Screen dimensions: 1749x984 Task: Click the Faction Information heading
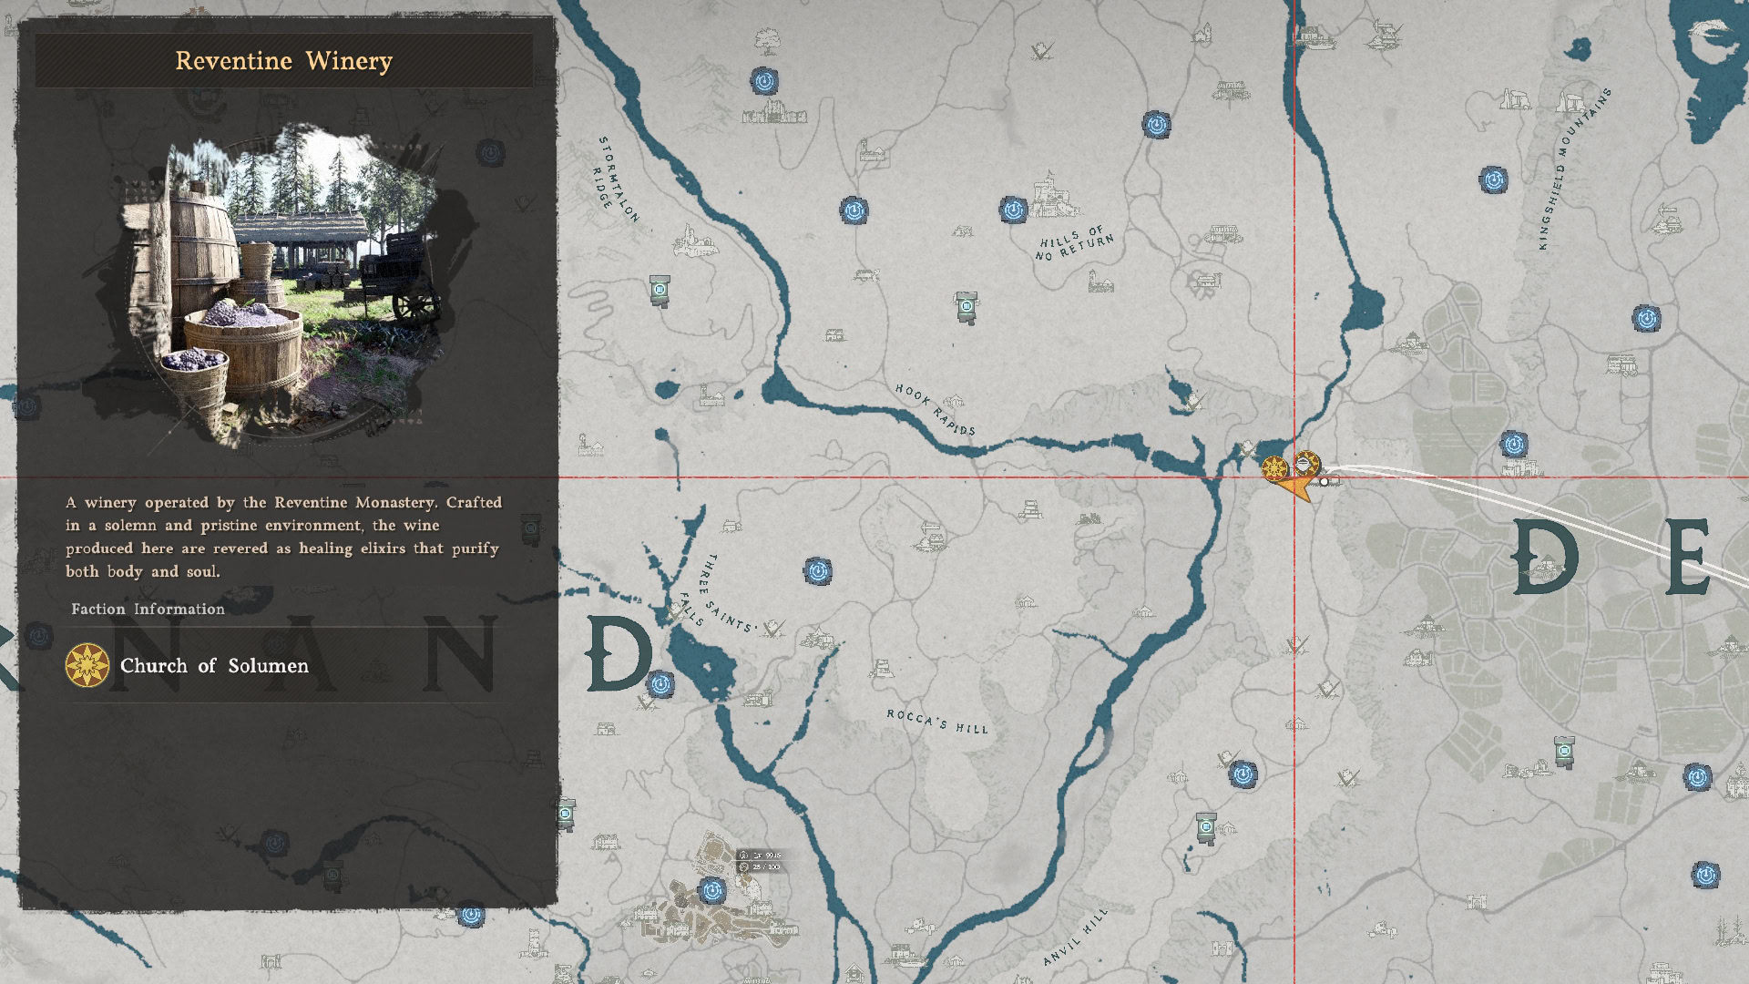point(148,609)
